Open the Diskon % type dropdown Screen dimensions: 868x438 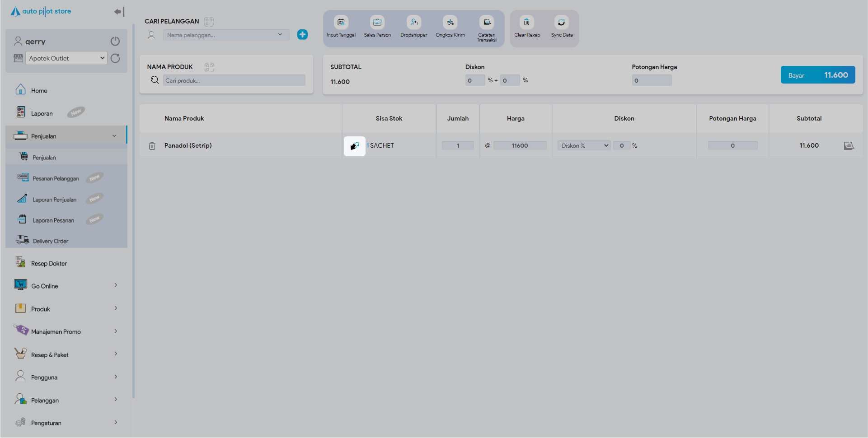coord(584,146)
